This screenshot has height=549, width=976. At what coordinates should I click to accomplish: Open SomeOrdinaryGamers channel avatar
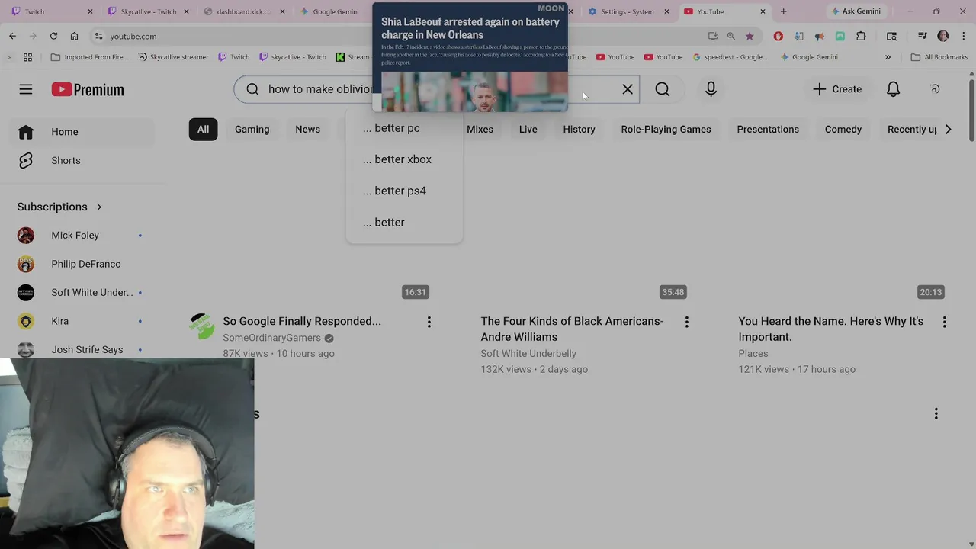pos(202,326)
